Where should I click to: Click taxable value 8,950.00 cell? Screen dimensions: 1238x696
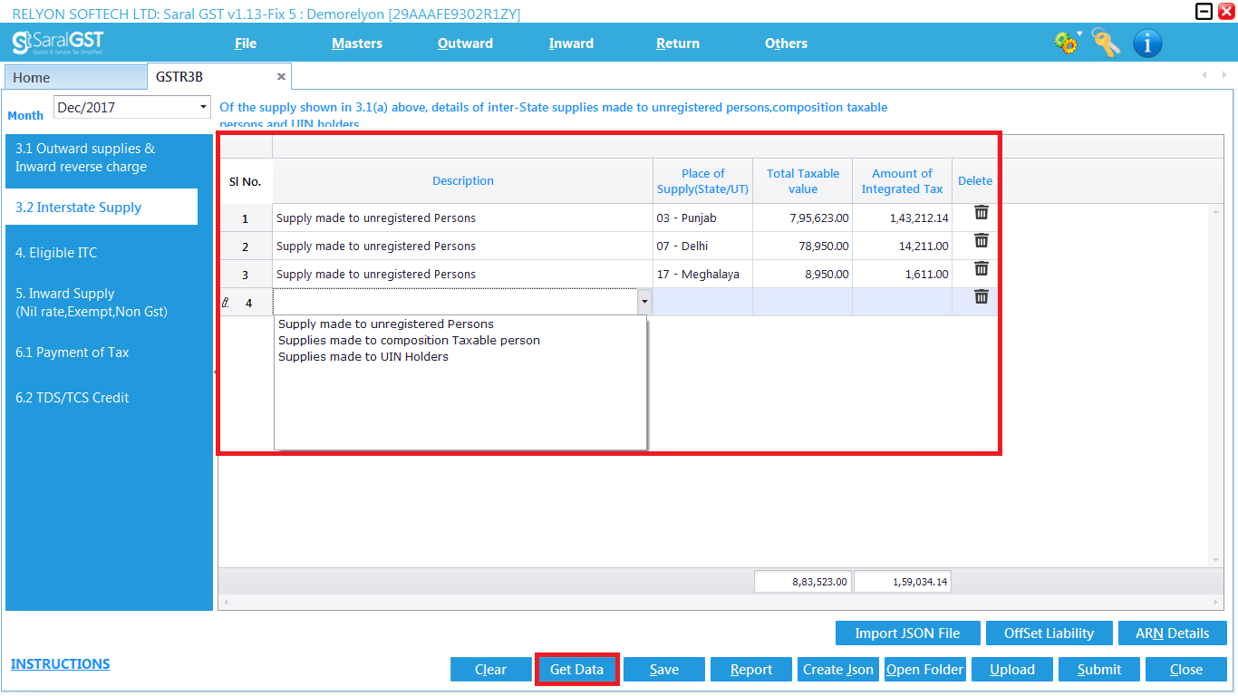(803, 274)
